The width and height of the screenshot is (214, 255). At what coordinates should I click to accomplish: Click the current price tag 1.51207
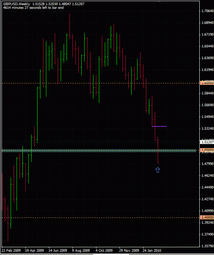tap(207, 142)
